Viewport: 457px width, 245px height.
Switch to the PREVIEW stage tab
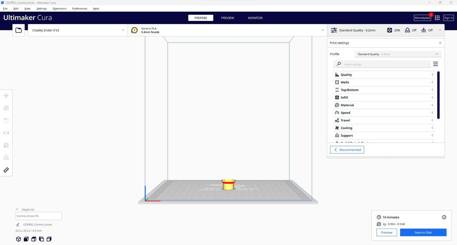[x=227, y=18]
